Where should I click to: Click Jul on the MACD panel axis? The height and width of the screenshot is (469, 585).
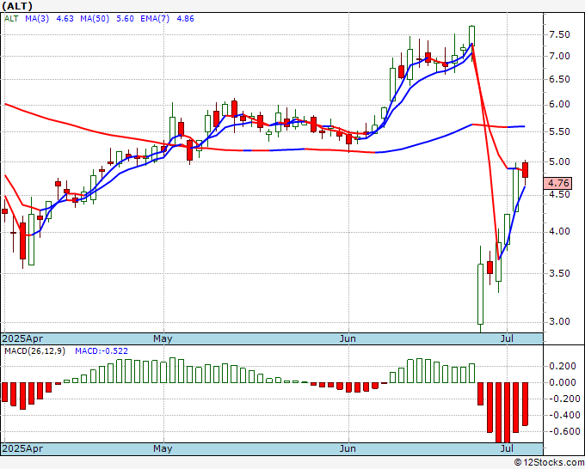[x=507, y=448]
